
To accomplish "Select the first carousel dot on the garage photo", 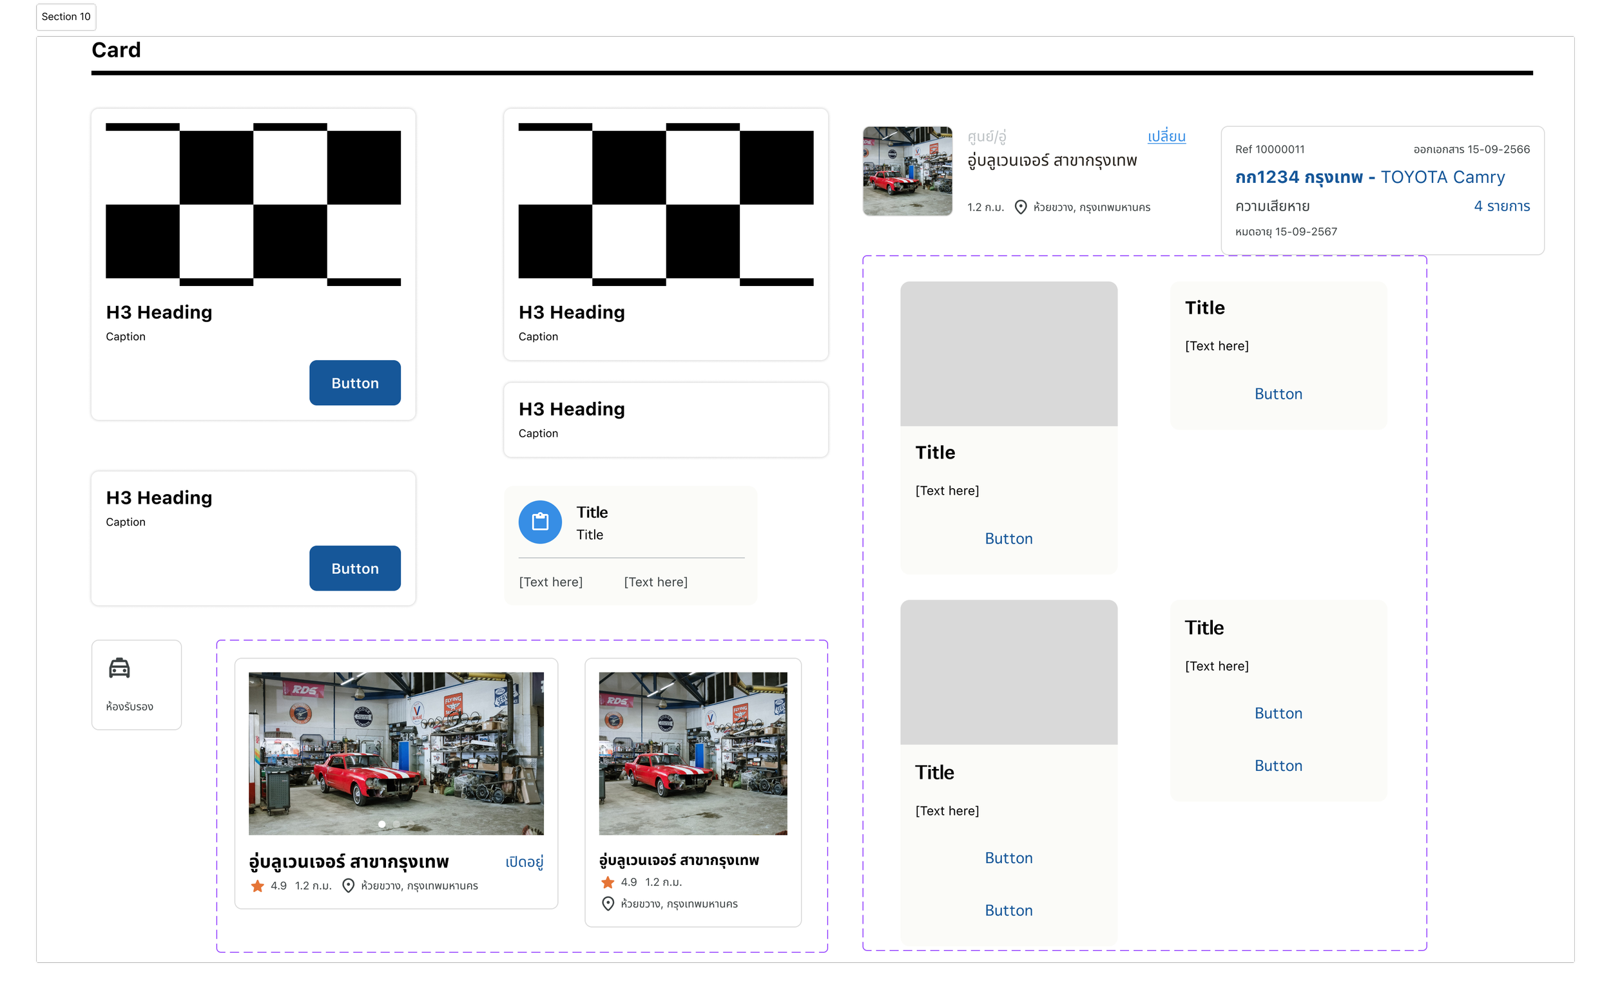I will pos(381,824).
